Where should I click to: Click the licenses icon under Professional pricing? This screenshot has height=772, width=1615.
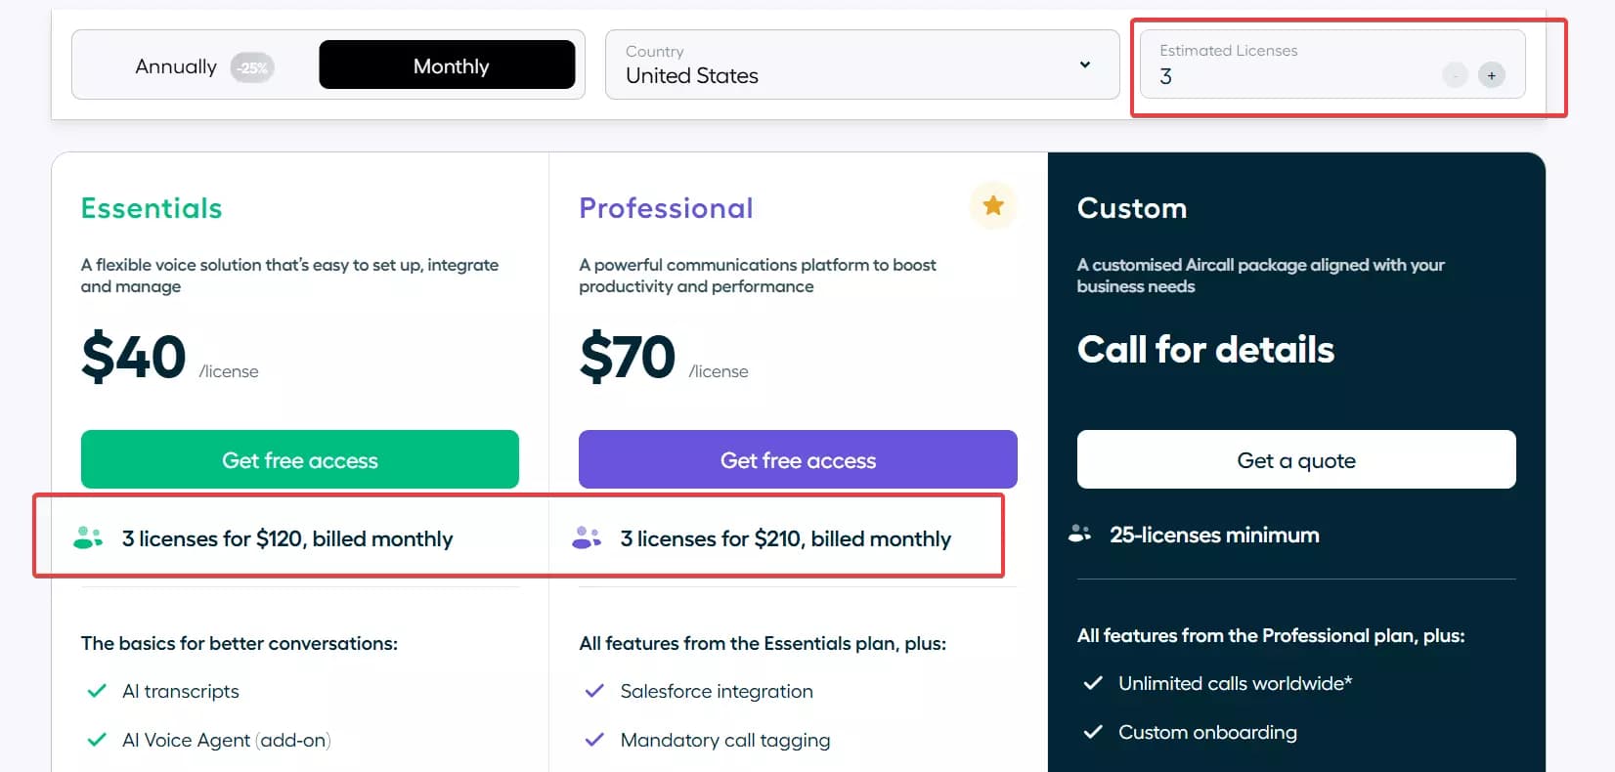(586, 536)
